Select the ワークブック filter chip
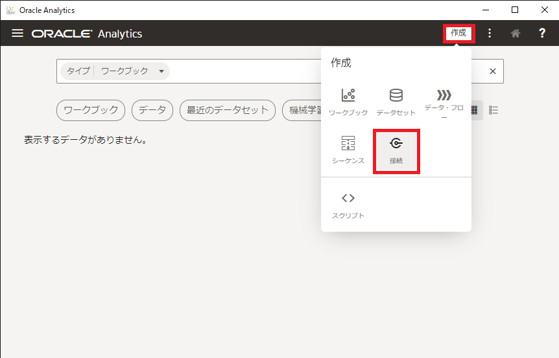Image resolution: width=559 pixels, height=358 pixels. (x=91, y=110)
